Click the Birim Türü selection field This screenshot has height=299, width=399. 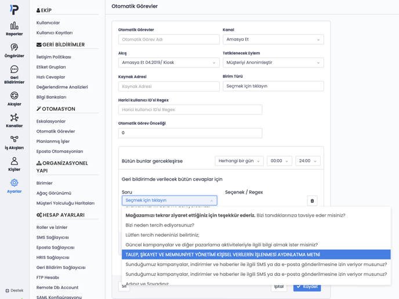(273, 86)
